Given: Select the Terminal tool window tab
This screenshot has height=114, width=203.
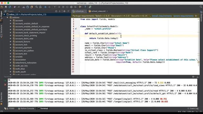Looking at the screenshot, I should [x=43, y=108].
